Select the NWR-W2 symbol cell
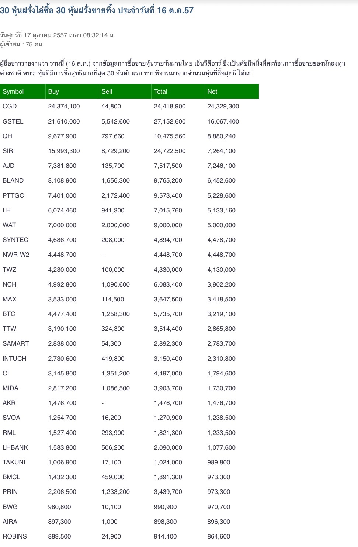Image resolution: width=358 pixels, height=547 pixels. pyautogui.click(x=16, y=255)
